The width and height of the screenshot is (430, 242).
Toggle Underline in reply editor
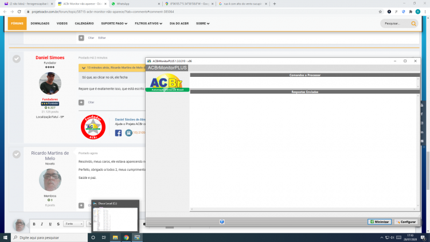[50, 224]
